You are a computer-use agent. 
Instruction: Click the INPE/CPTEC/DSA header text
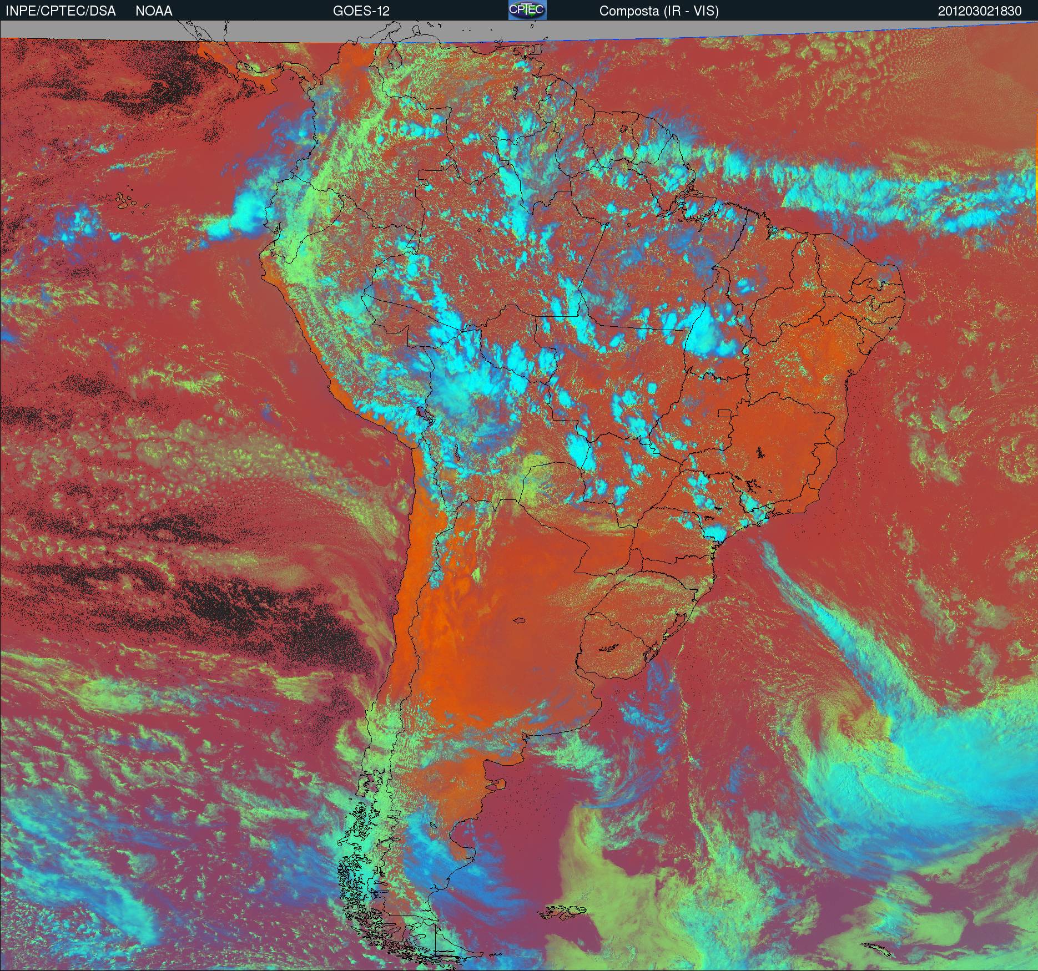click(x=61, y=11)
